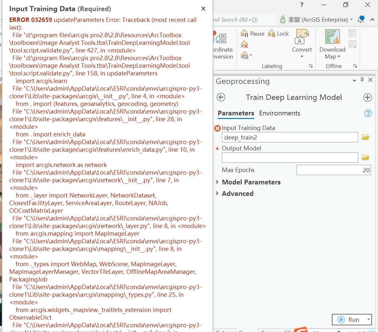The width and height of the screenshot is (378, 332).
Task: Click the 'import arcgis.network as network' line
Action: click(61, 165)
